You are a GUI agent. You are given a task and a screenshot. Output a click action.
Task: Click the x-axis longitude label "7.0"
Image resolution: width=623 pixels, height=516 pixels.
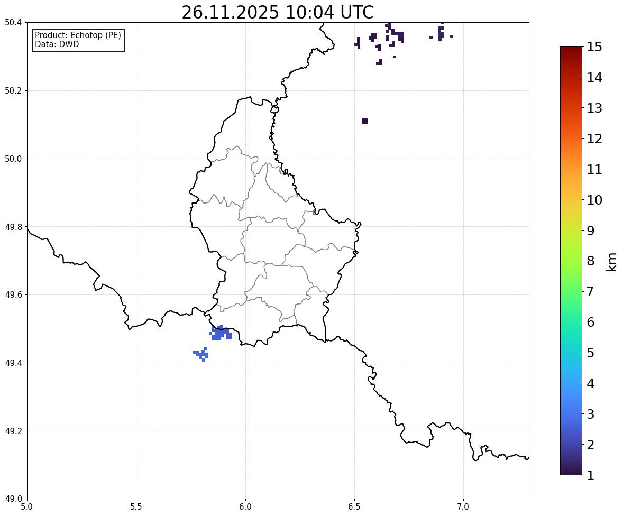click(x=463, y=507)
